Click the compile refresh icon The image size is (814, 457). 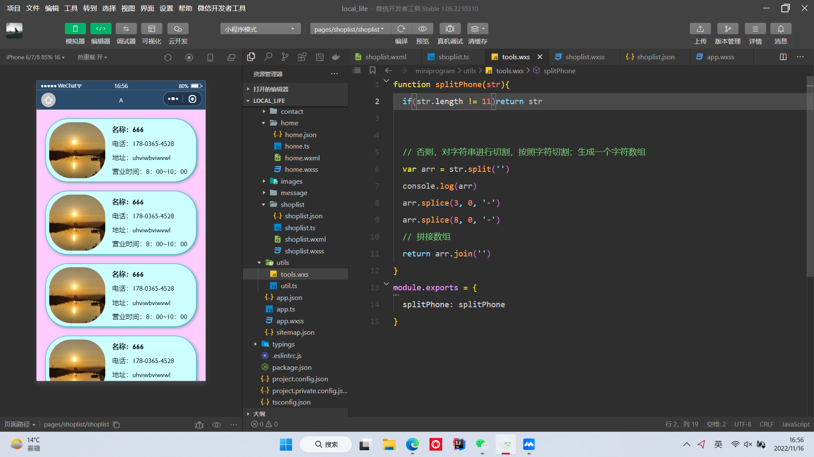[401, 29]
